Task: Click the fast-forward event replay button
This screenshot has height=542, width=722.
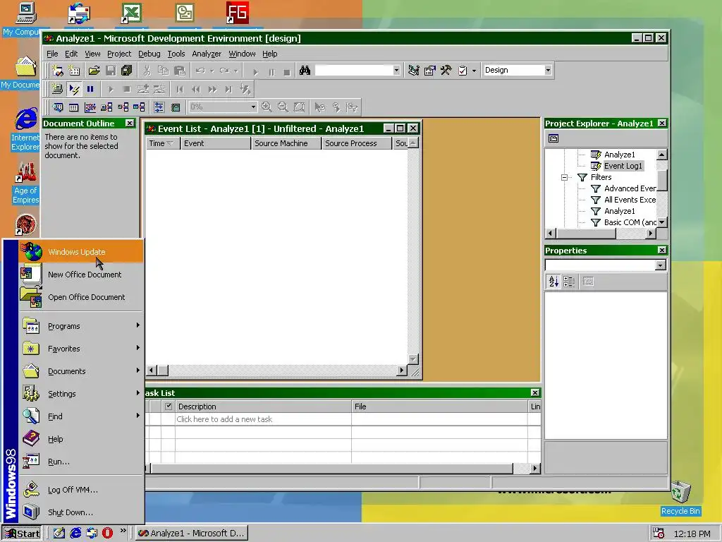Action: (x=212, y=89)
